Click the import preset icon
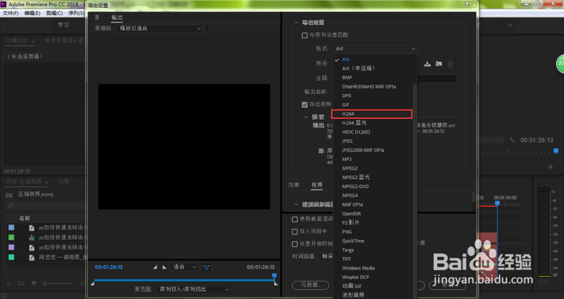 pyautogui.click(x=438, y=64)
